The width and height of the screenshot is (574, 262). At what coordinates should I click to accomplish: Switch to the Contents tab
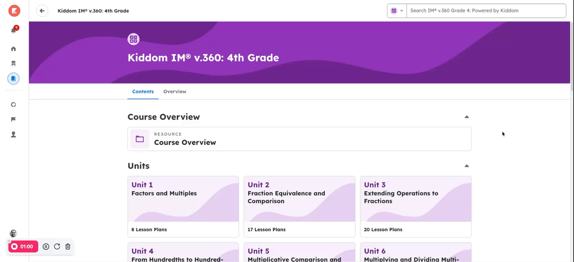click(x=143, y=92)
